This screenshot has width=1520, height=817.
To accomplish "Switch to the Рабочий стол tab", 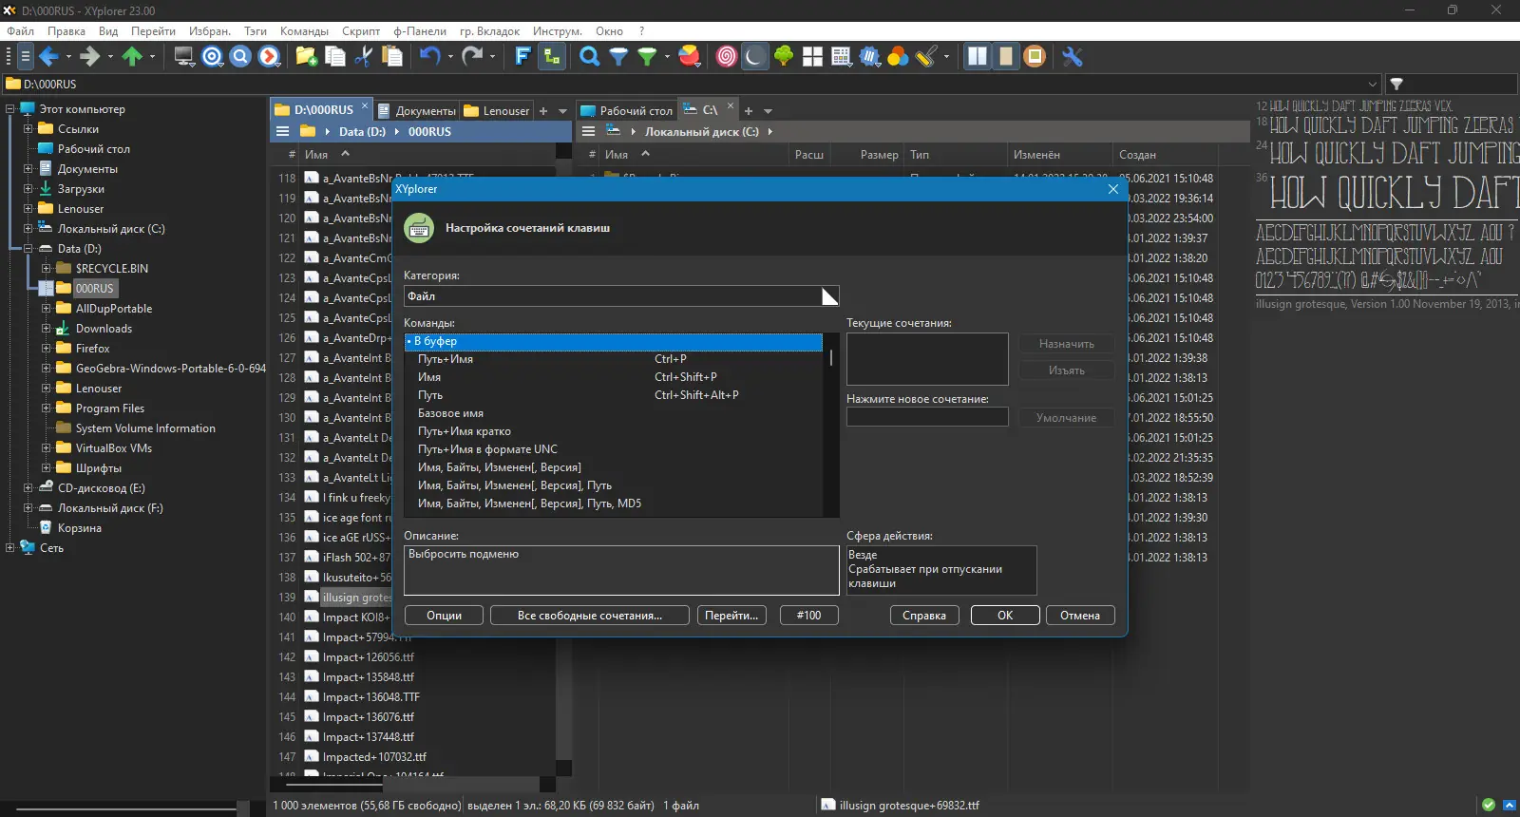I will point(627,111).
